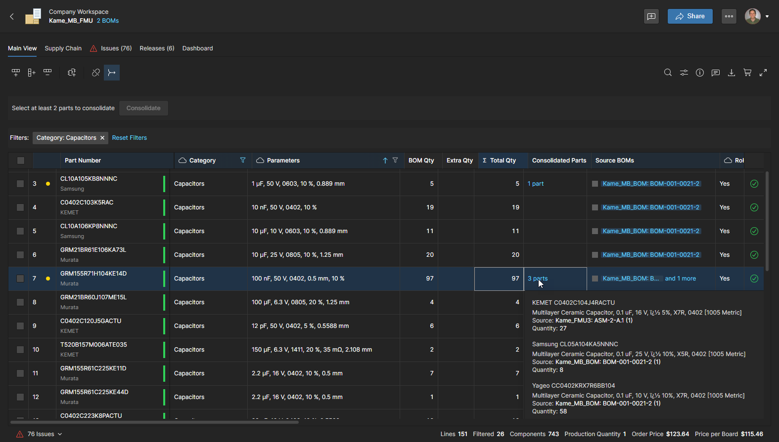Click the download icon in toolbar

[x=732, y=73]
